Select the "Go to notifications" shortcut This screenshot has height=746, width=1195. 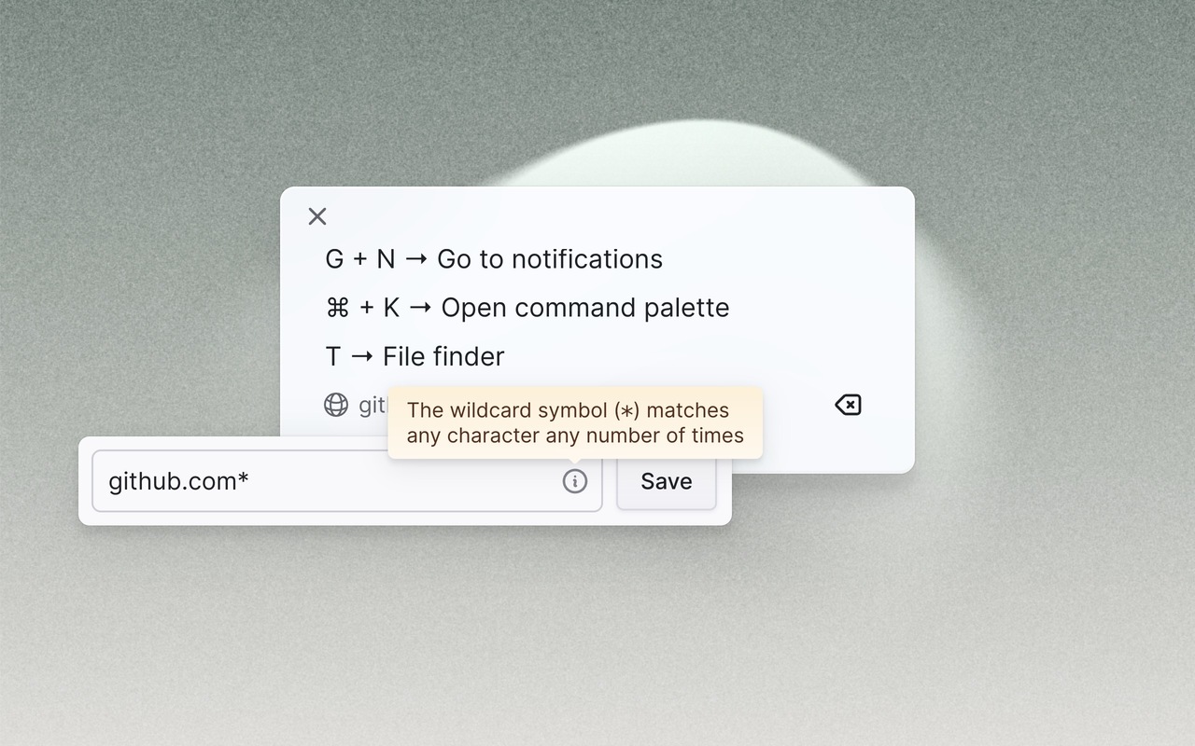[x=494, y=259]
